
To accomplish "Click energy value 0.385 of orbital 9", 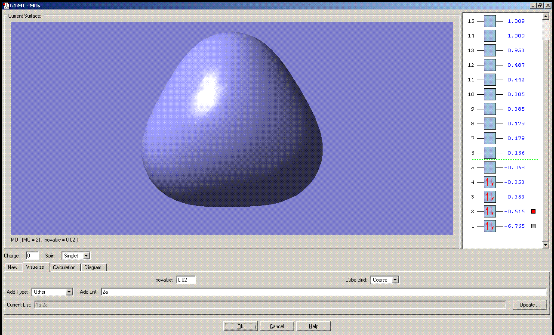I will tap(516, 109).
